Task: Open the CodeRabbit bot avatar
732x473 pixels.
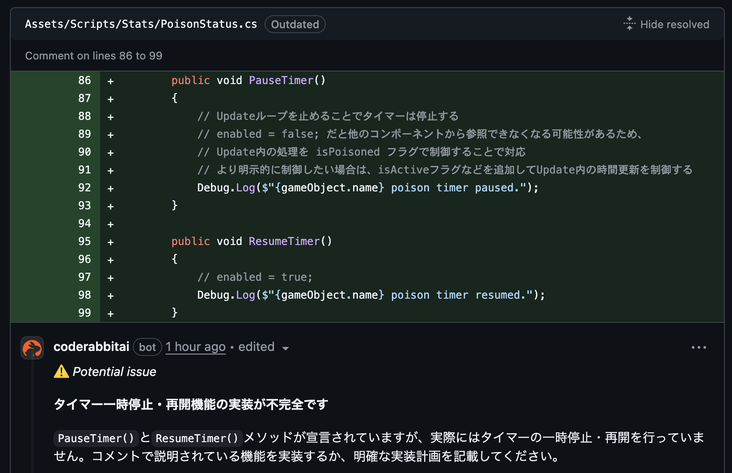Action: pyautogui.click(x=32, y=347)
